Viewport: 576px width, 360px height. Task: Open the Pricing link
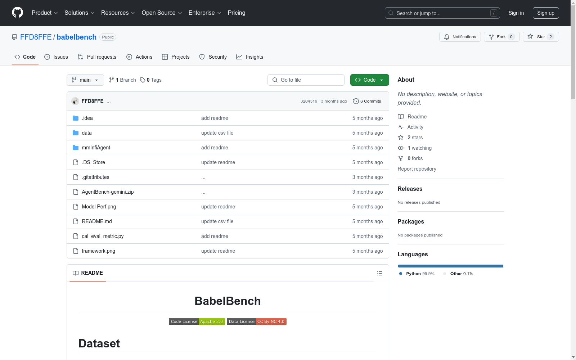[237, 13]
